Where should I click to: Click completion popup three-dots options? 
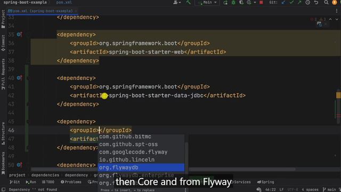point(185,190)
